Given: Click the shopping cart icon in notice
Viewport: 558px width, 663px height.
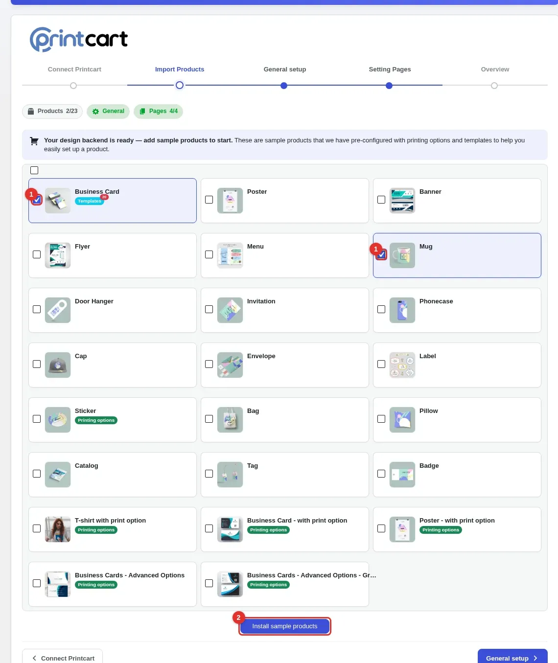Looking at the screenshot, I should [x=34, y=141].
